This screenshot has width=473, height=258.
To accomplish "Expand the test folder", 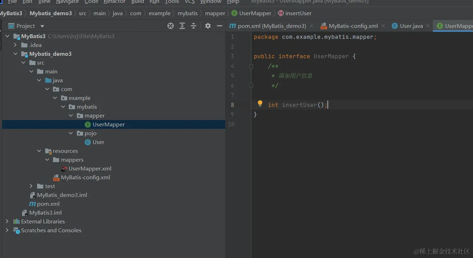I will coord(31,186).
